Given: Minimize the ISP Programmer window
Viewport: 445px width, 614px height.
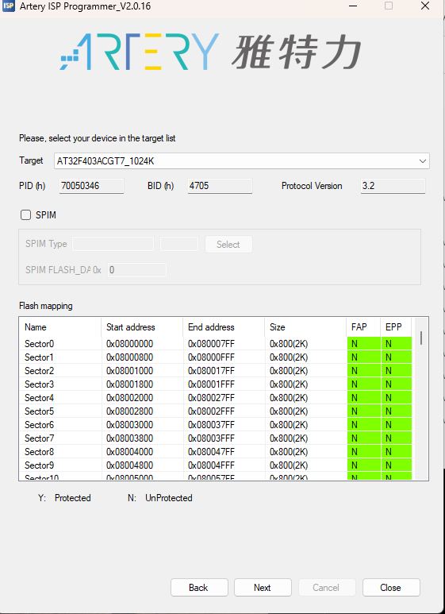Looking at the screenshot, I should coord(353,6).
